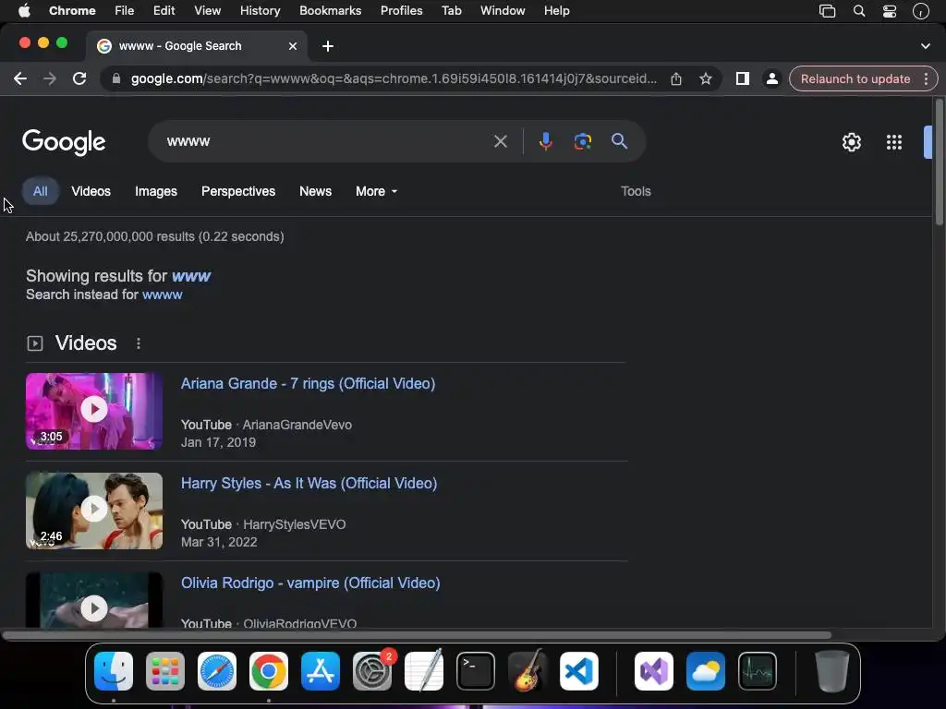
Task: Search by image with Google Lens
Action: pyautogui.click(x=582, y=141)
